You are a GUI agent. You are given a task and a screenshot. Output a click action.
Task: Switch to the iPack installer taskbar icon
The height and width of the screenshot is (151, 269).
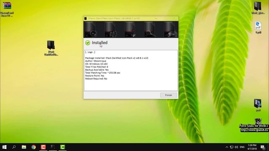tap(53, 147)
